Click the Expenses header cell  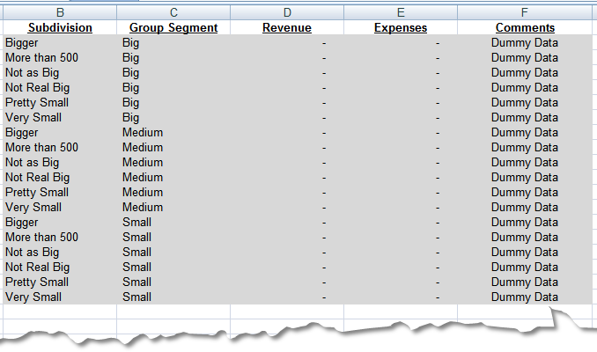(401, 27)
